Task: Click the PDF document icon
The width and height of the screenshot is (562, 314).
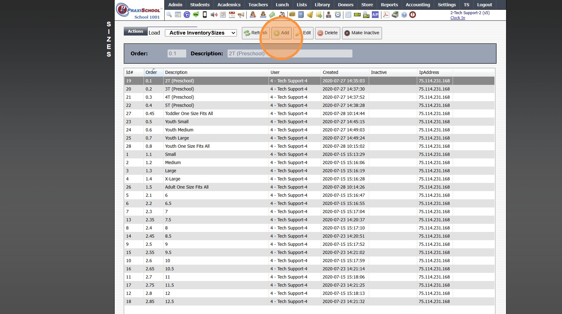Action: tap(386, 15)
